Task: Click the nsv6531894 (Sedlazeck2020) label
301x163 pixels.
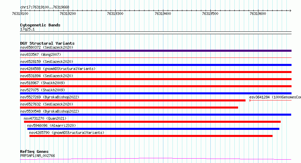Action: pos(47,76)
